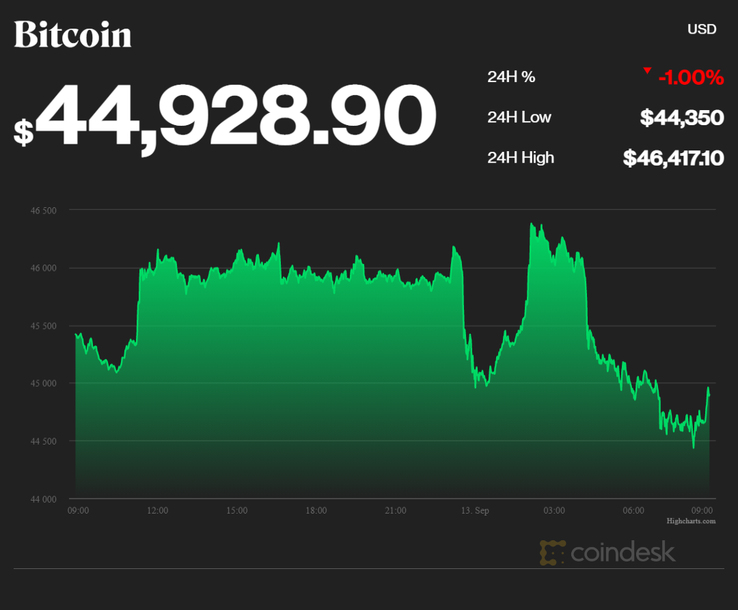
Task: Click the 18:00 x-axis time label
Action: pyautogui.click(x=316, y=510)
